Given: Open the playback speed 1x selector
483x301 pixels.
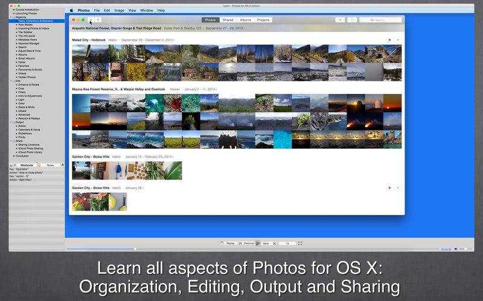Looking at the screenshot, I should pos(287,243).
